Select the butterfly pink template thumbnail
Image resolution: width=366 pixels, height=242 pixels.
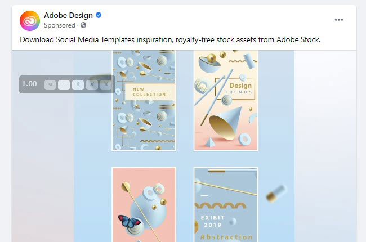tap(144, 203)
